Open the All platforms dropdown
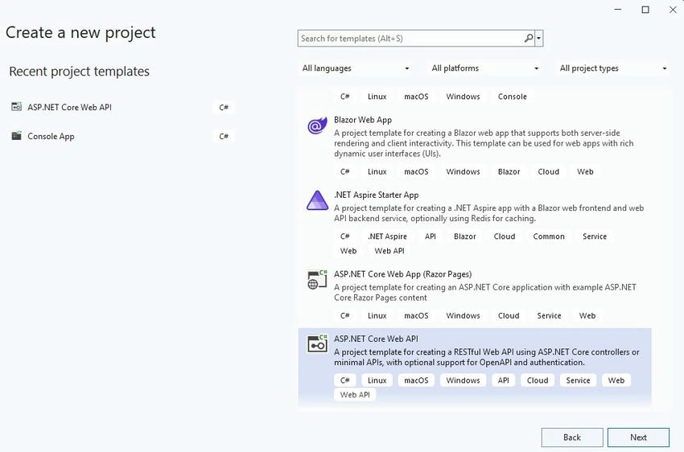This screenshot has height=452, width=684. pos(484,68)
